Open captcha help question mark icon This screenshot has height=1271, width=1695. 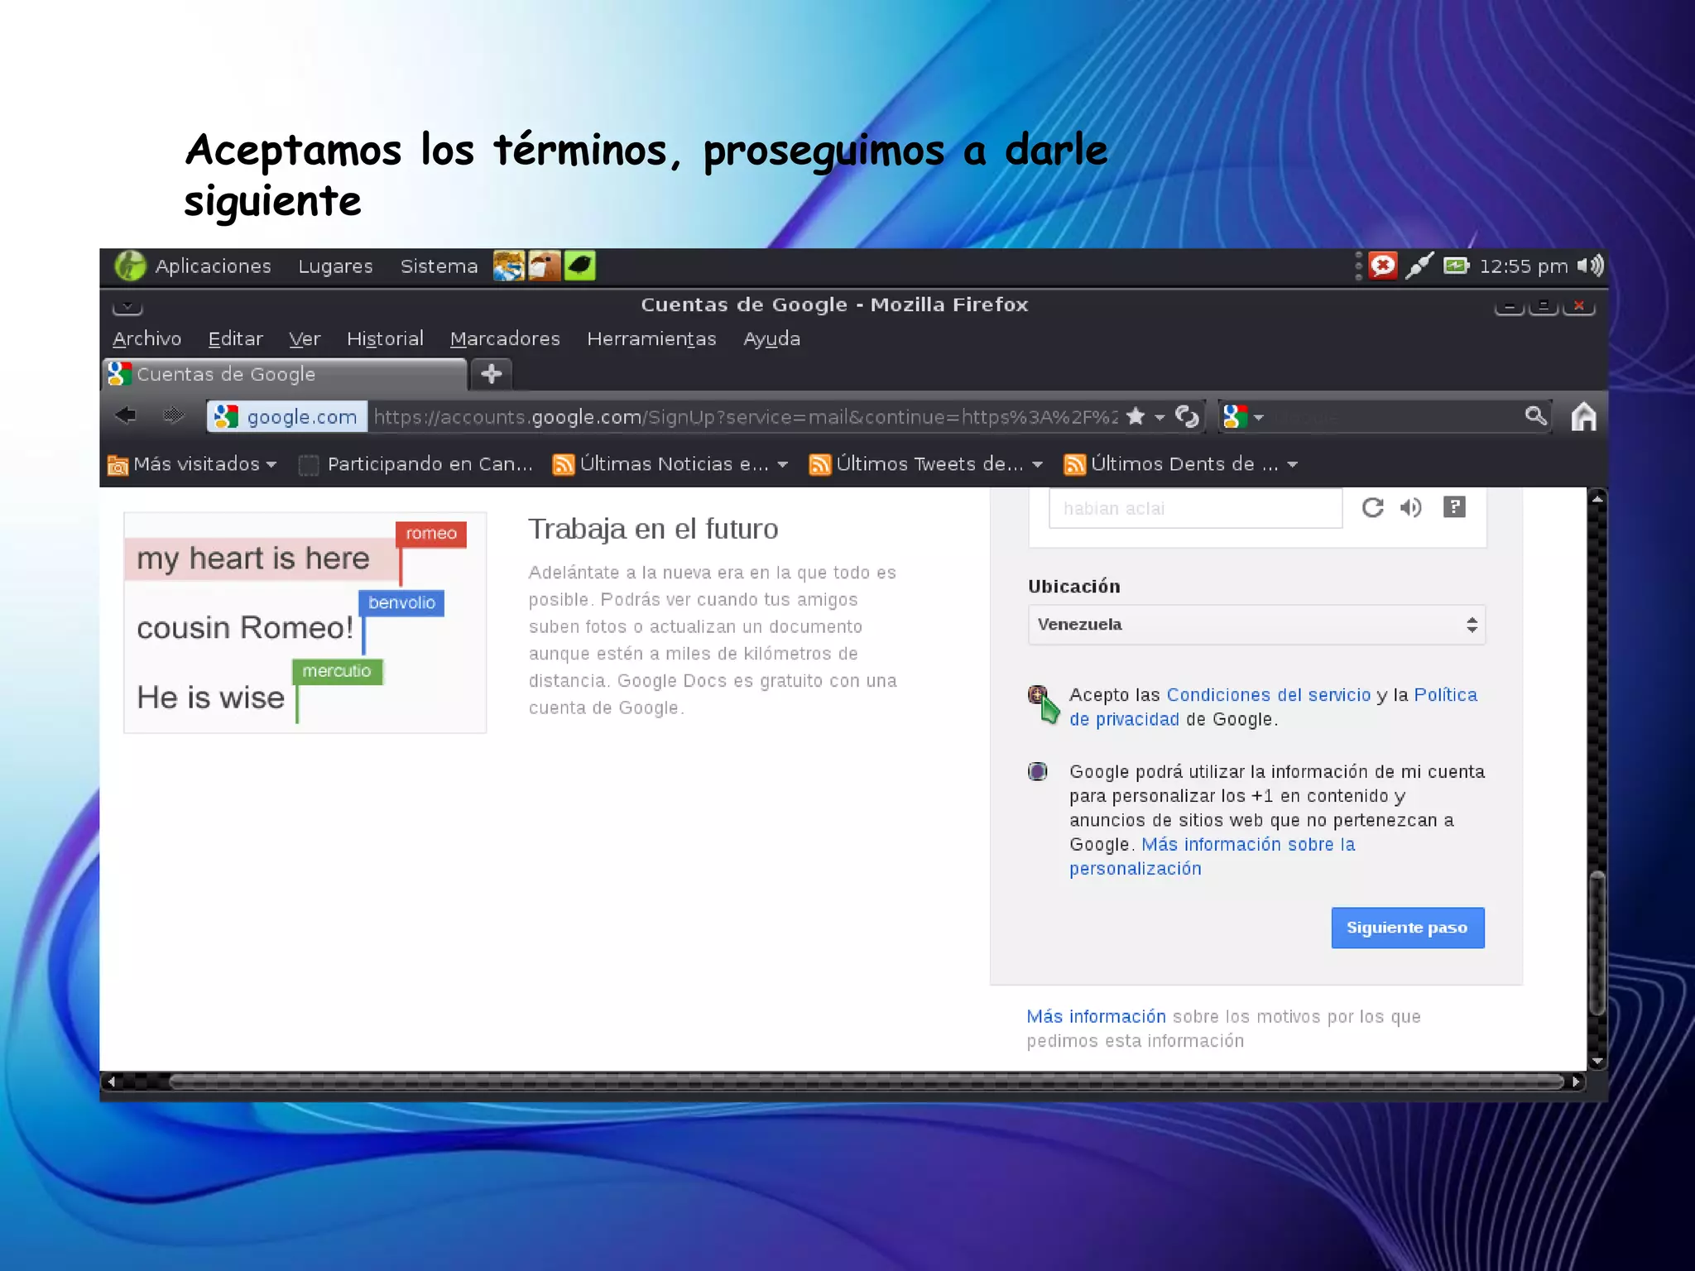1454,506
